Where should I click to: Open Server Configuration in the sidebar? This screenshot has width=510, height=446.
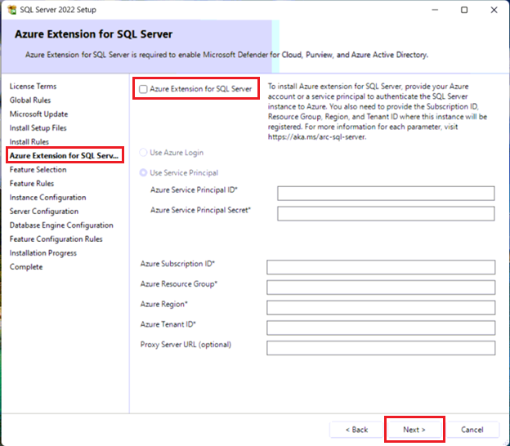tap(44, 212)
